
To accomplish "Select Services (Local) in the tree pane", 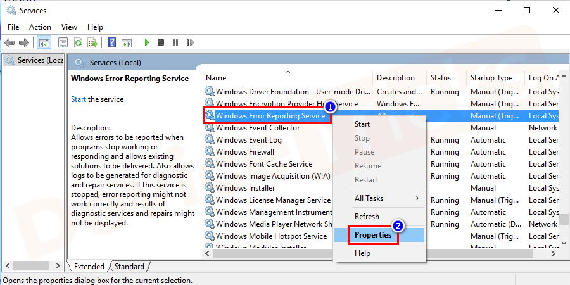I will pos(35,60).
